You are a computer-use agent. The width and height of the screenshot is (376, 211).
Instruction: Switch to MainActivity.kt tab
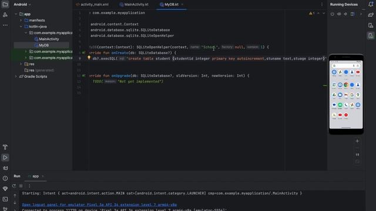tap(134, 5)
